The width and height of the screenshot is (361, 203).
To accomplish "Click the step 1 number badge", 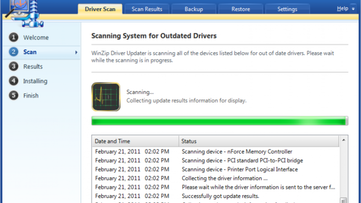I will tap(14, 37).
